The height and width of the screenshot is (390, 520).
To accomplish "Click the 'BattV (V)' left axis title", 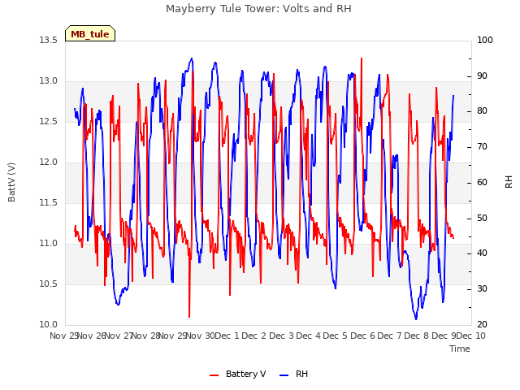I will [x=11, y=182].
